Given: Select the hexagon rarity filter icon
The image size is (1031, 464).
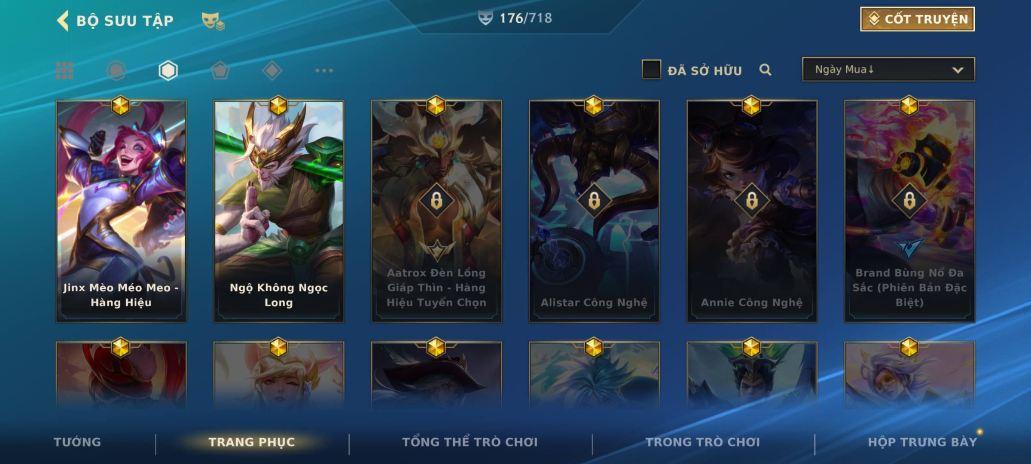Looking at the screenshot, I should [x=168, y=70].
